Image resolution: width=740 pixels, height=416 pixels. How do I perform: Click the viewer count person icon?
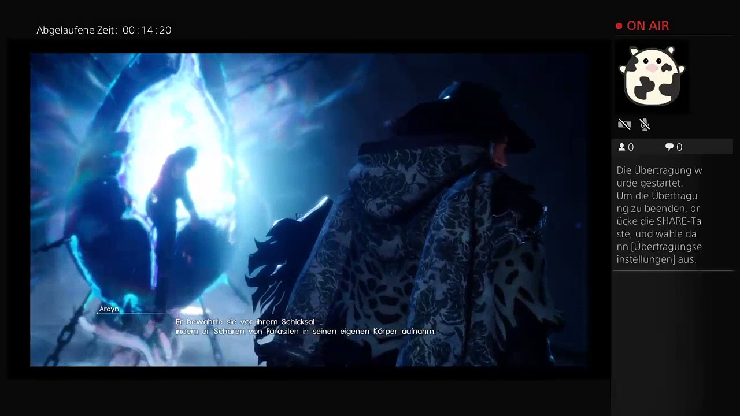click(622, 147)
